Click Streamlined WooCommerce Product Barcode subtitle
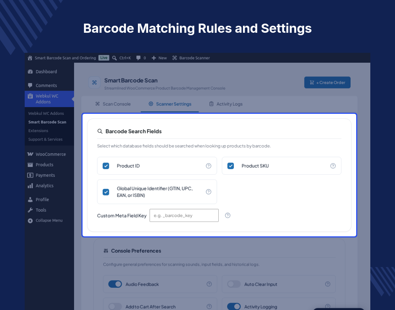 click(165, 88)
